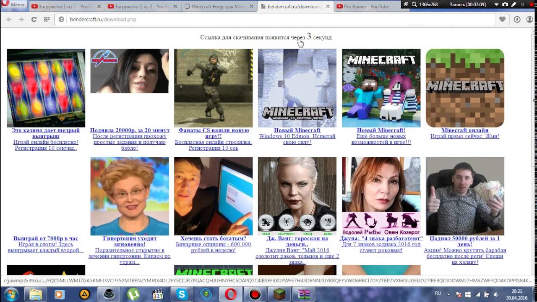Click the slot machine casino thumbnail

(x=46, y=88)
